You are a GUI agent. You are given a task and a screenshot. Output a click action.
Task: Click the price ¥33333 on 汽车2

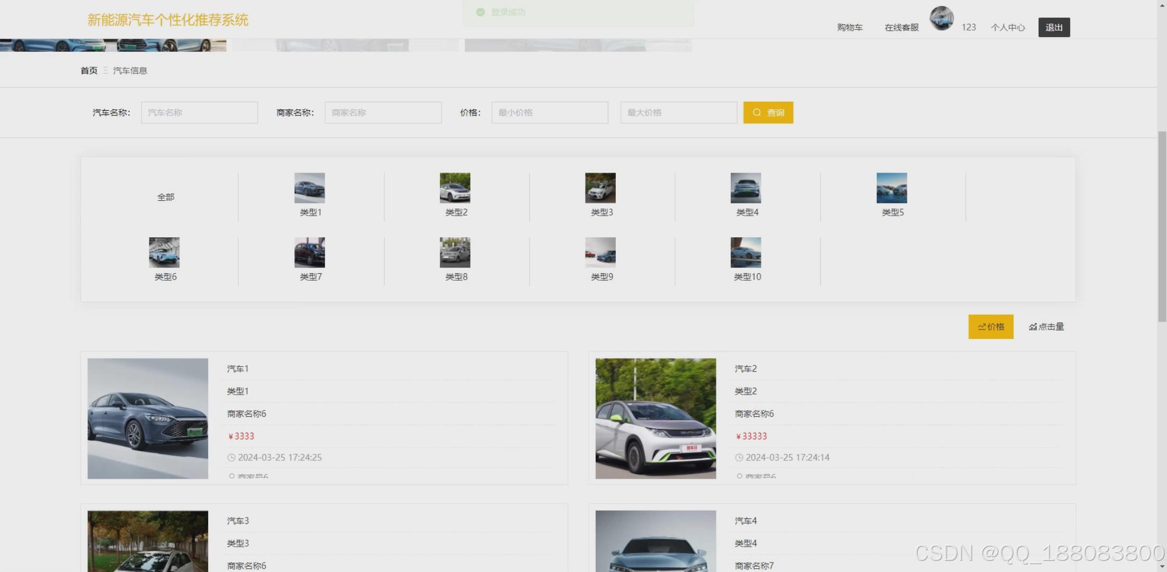point(751,436)
